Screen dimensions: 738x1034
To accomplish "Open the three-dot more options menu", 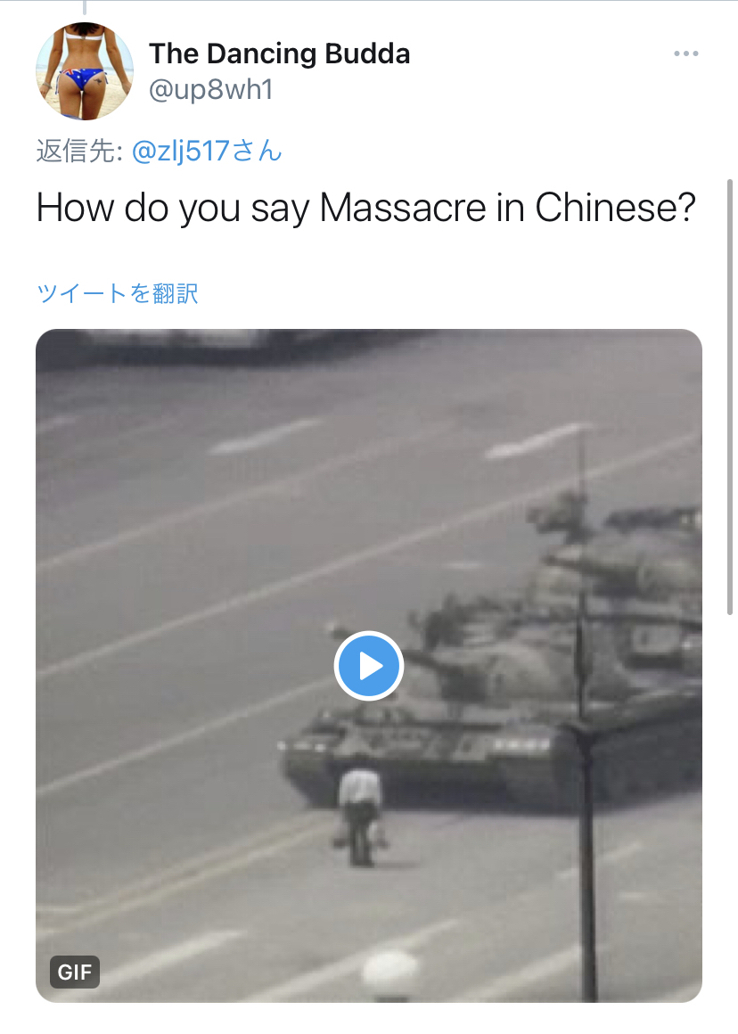I will point(686,53).
